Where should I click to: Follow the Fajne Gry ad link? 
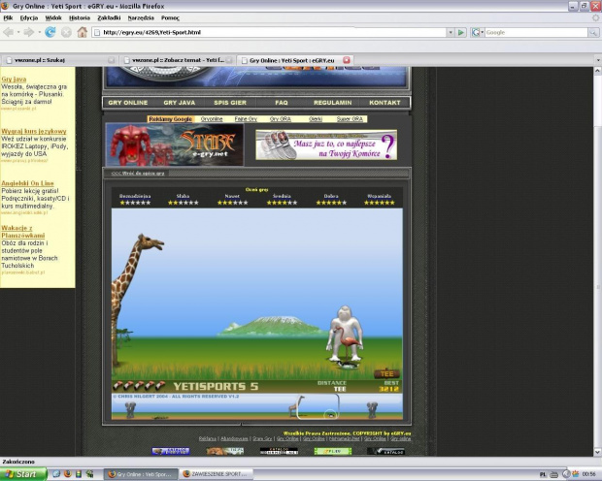tap(246, 119)
